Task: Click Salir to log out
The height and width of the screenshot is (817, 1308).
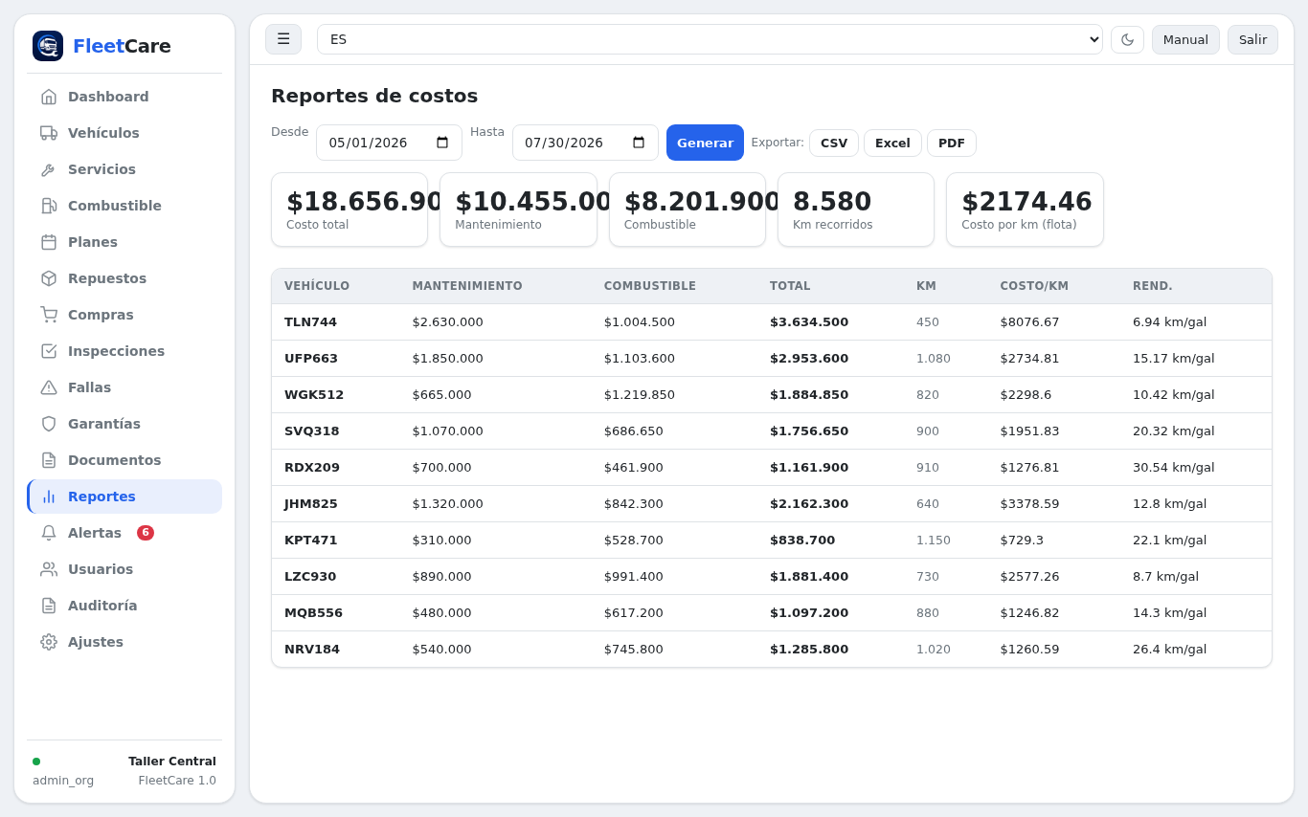Action: point(1252,39)
